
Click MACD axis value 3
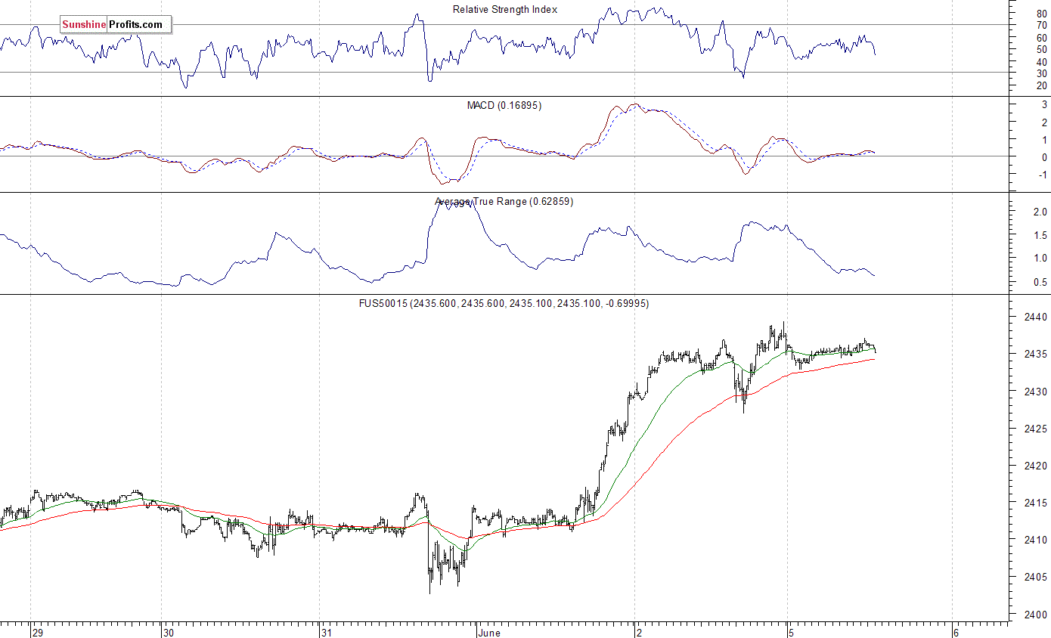point(1044,105)
